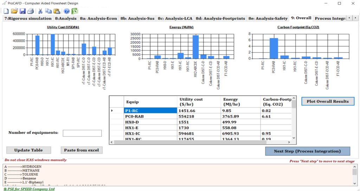This screenshot has height=191, width=360.
Task: Click the Update Table button
Action: pyautogui.click(x=28, y=150)
